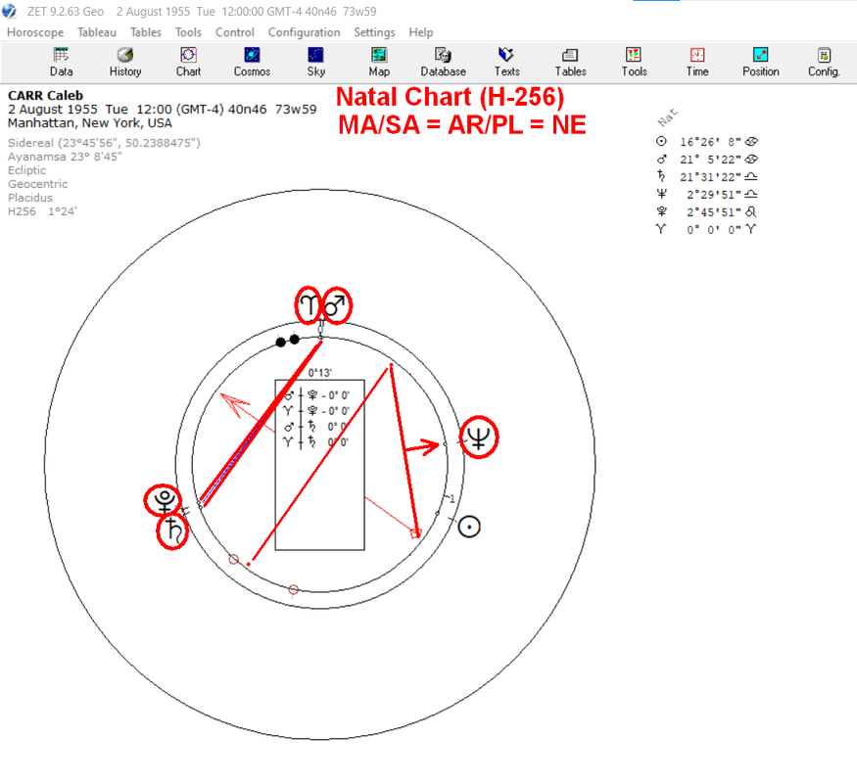Click the Geocentric setting label
Viewport: 857px width, 783px height.
pyautogui.click(x=38, y=184)
